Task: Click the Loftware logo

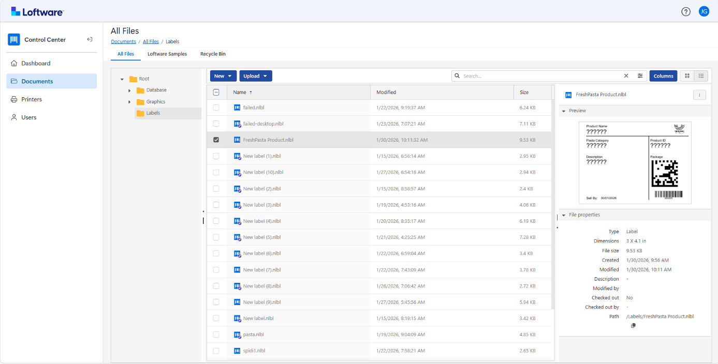Action: (x=37, y=11)
